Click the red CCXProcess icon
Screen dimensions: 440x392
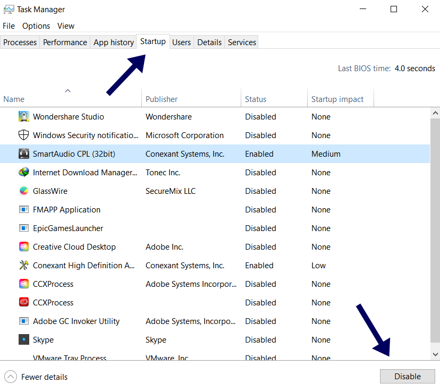[23, 302]
